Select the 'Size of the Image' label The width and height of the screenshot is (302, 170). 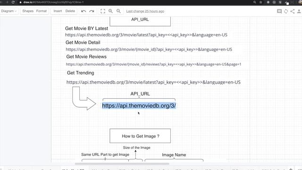pyautogui.click(x=136, y=148)
